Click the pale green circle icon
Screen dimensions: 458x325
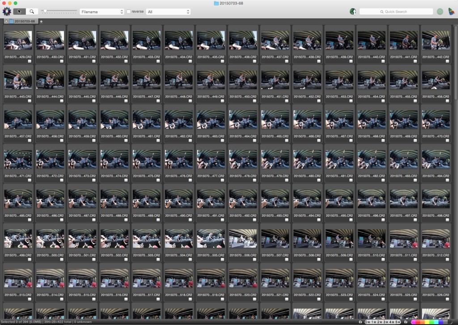pos(440,11)
